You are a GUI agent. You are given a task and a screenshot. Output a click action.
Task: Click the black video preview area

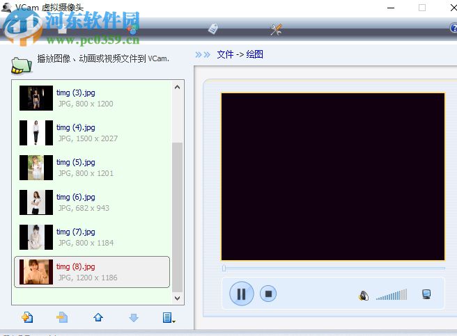pos(333,177)
